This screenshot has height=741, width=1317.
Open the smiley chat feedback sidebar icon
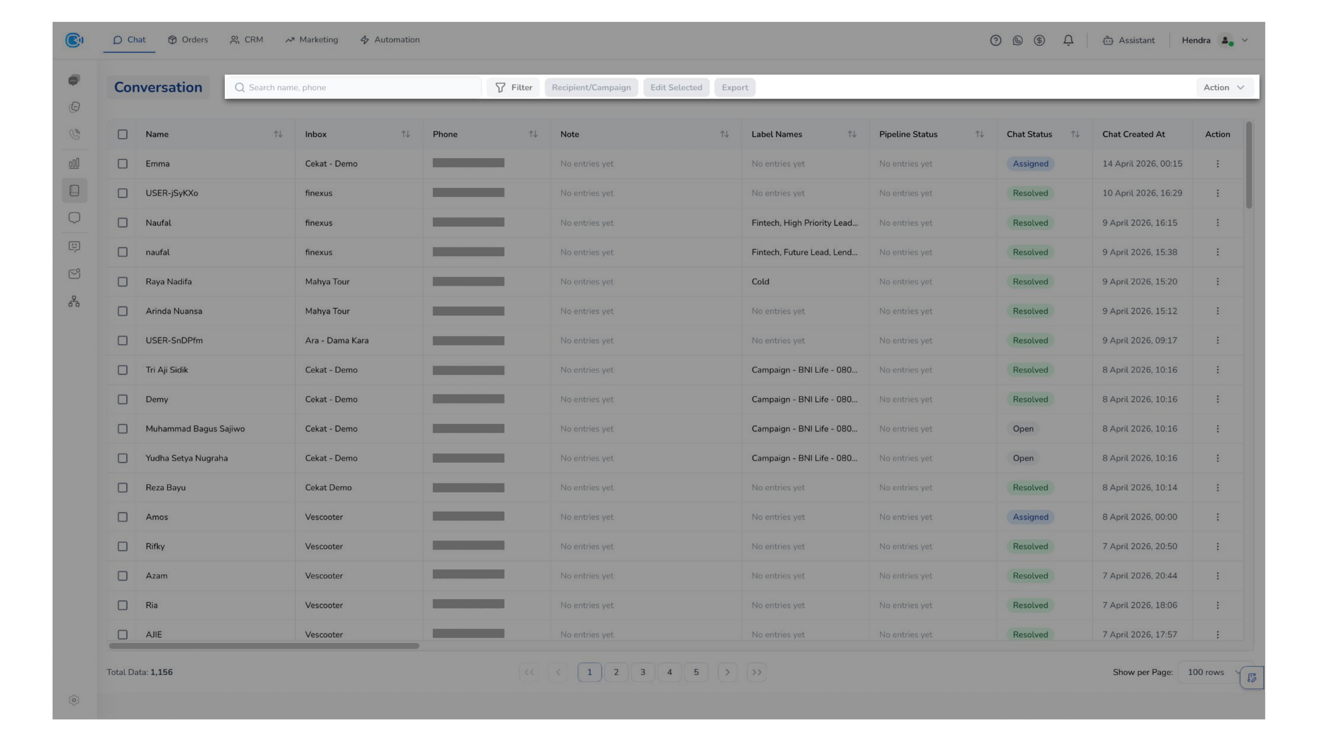pyautogui.click(x=74, y=247)
